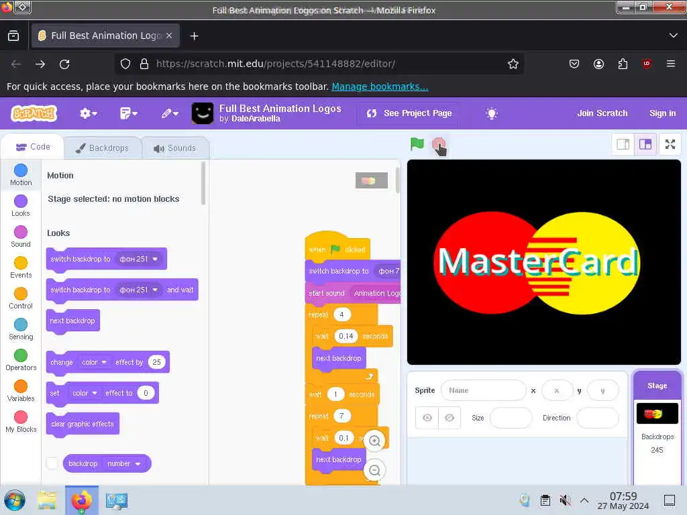Viewport: 687px width, 515px height.
Task: Select the Sensing category
Action: tap(21, 329)
